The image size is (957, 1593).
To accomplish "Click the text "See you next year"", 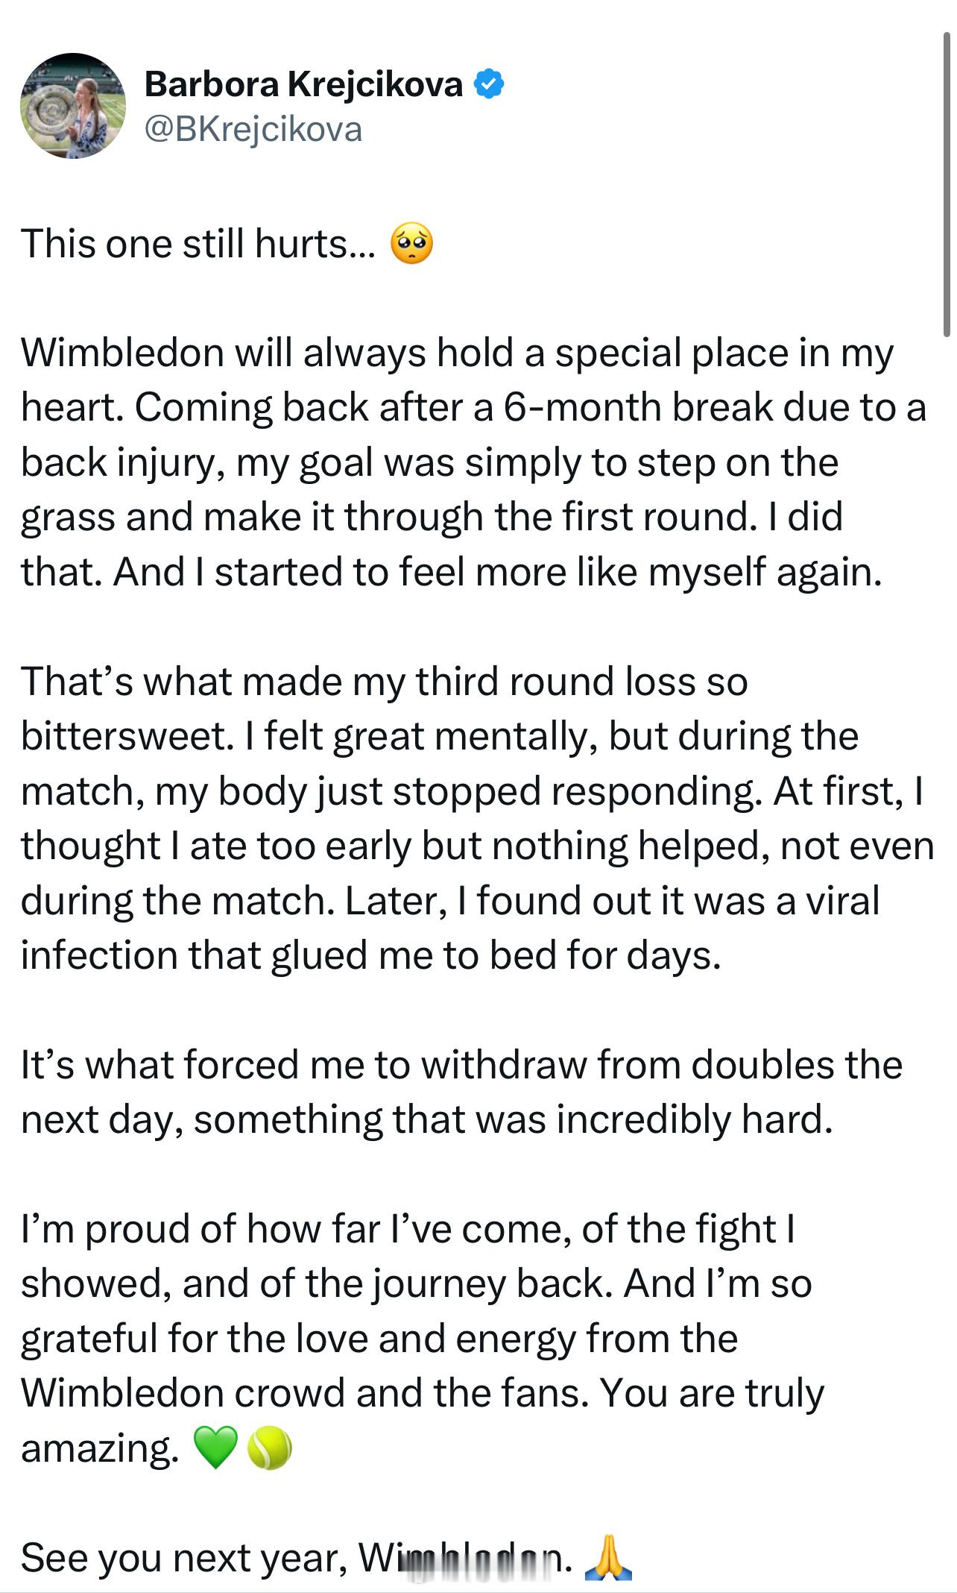I will pyautogui.click(x=183, y=1558).
